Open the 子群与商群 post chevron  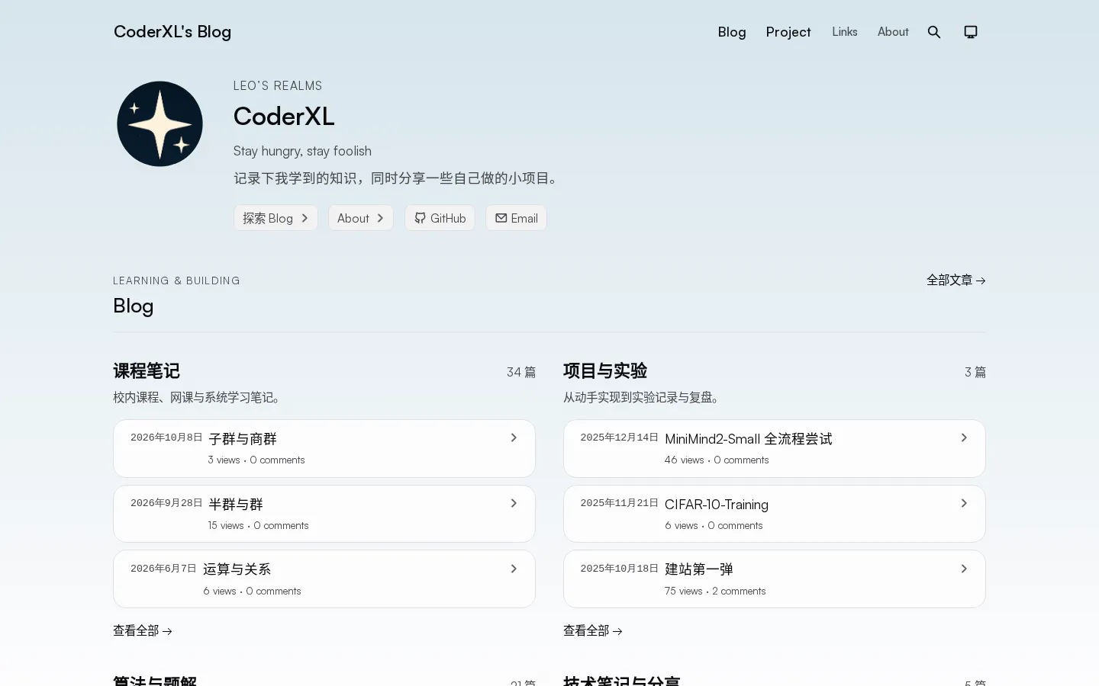pos(514,438)
